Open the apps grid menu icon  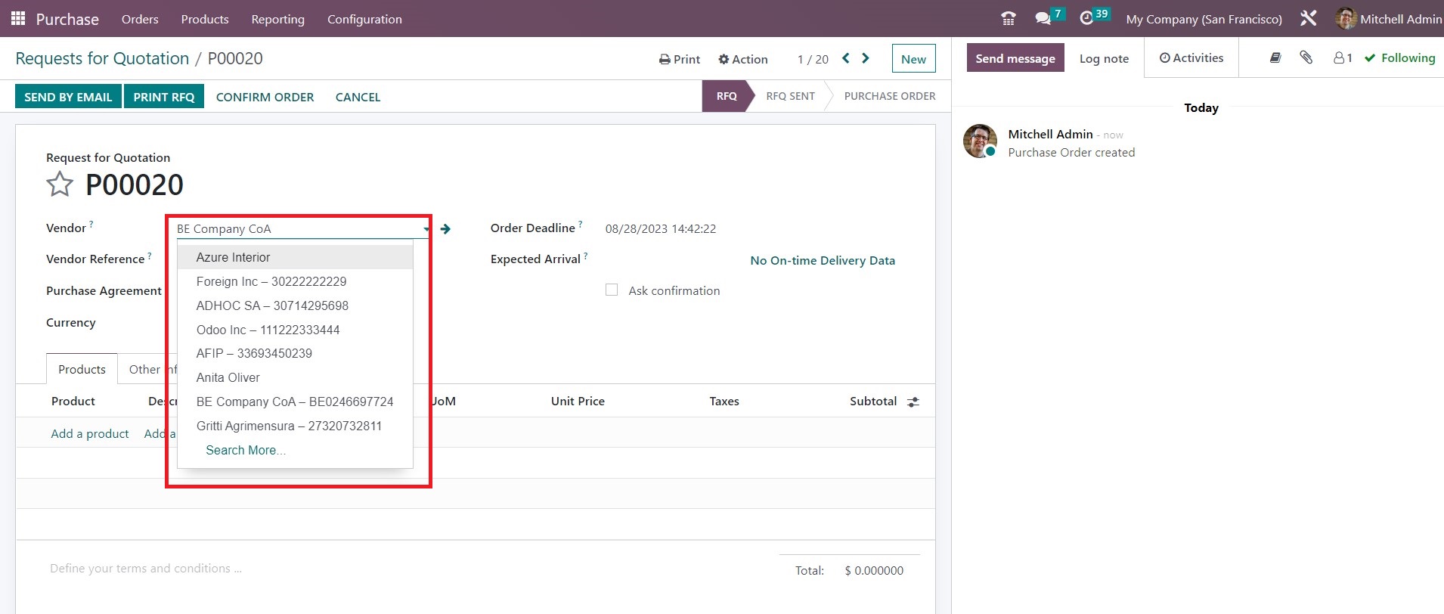18,18
